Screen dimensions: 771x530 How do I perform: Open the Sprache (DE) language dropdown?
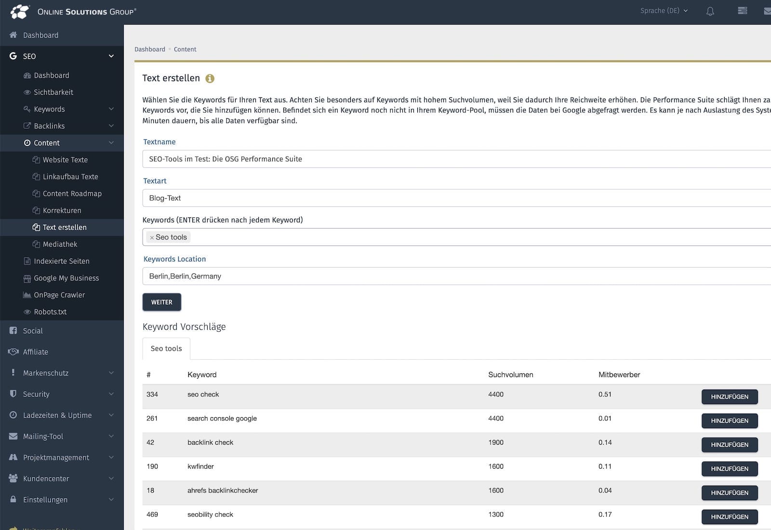(664, 11)
